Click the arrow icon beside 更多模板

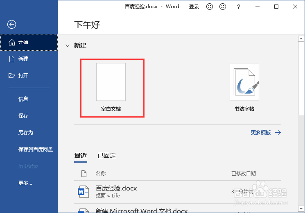click(x=278, y=133)
